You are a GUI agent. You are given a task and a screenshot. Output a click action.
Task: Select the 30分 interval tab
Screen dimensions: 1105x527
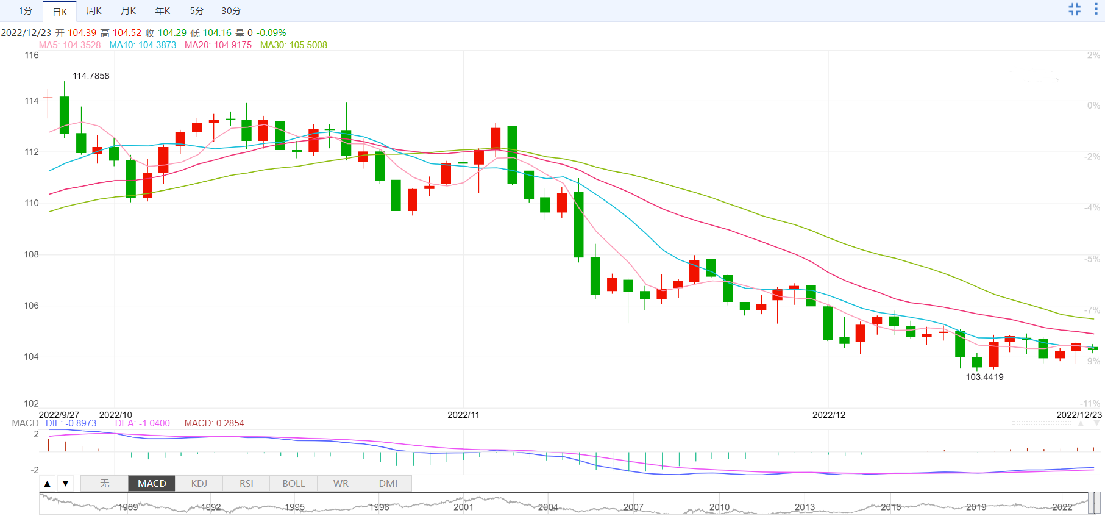coord(231,11)
